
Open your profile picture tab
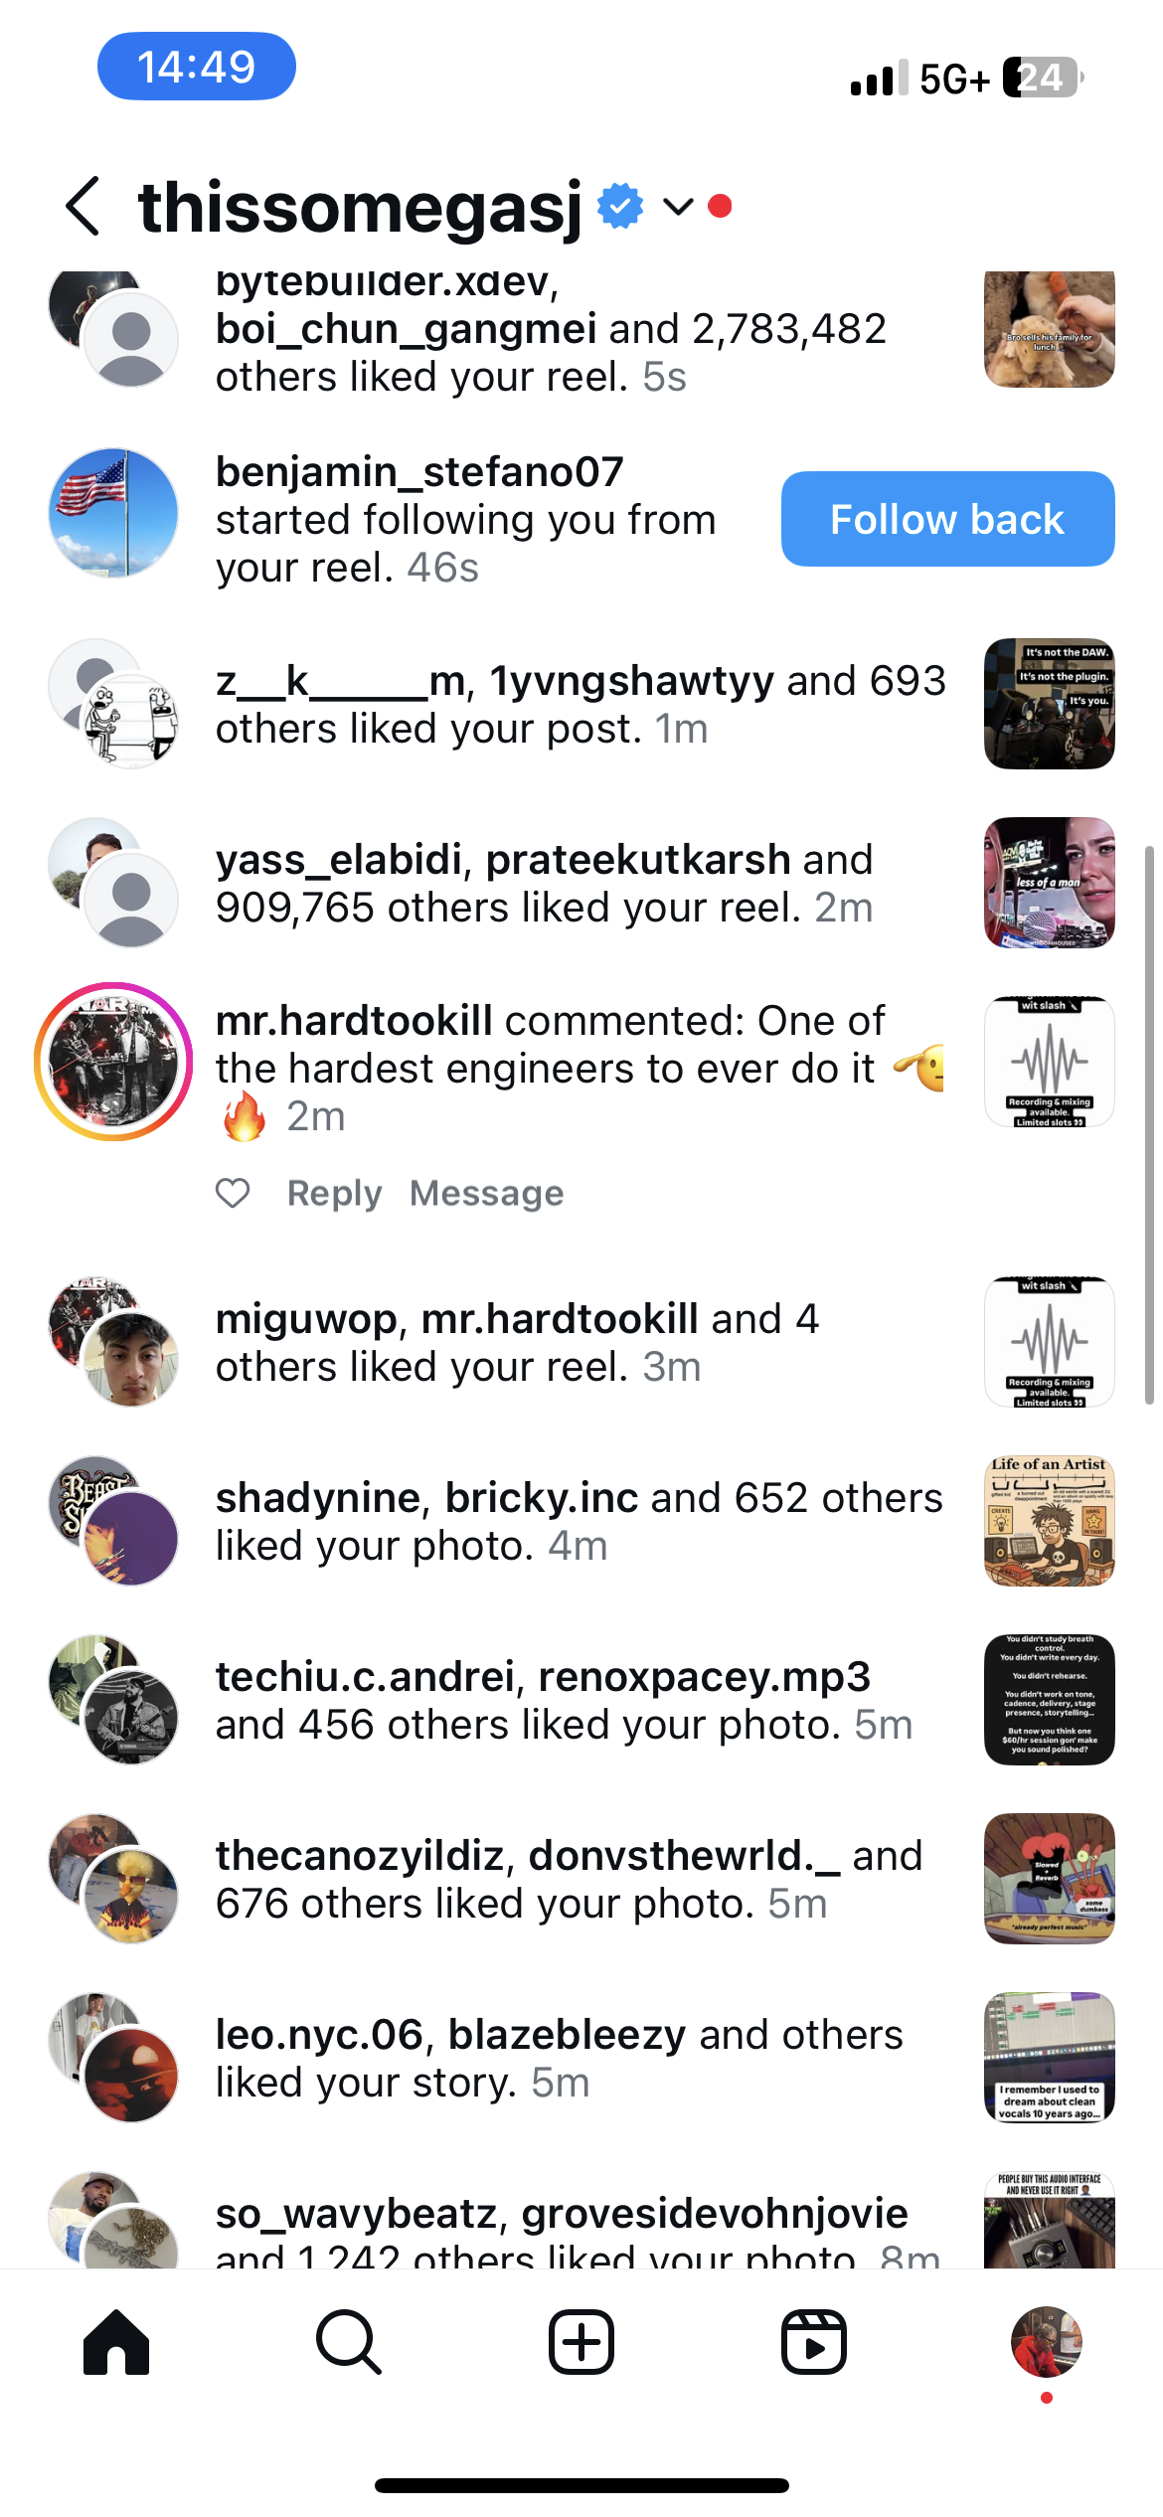click(x=1046, y=2342)
